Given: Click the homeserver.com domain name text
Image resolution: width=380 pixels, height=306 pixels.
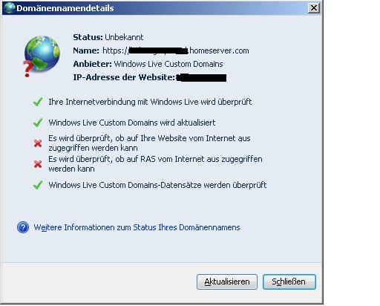Looking at the screenshot, I should tap(219, 51).
